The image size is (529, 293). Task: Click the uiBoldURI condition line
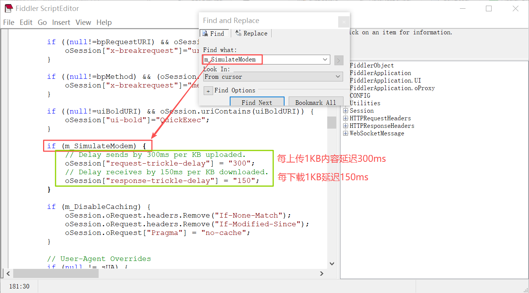point(180,111)
